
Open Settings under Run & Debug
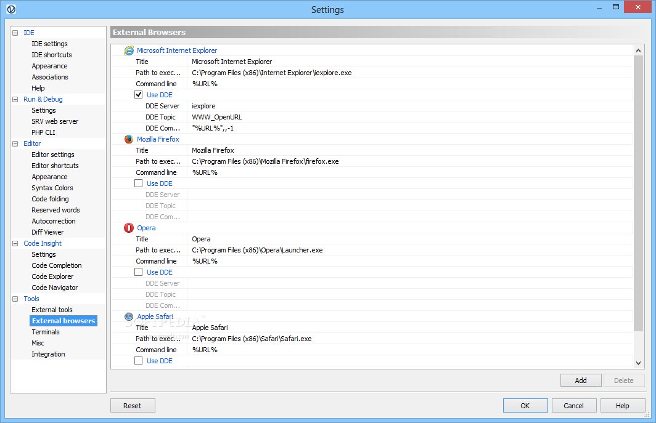(44, 110)
